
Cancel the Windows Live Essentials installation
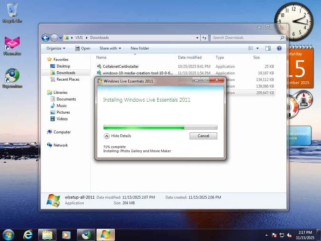pos(203,136)
